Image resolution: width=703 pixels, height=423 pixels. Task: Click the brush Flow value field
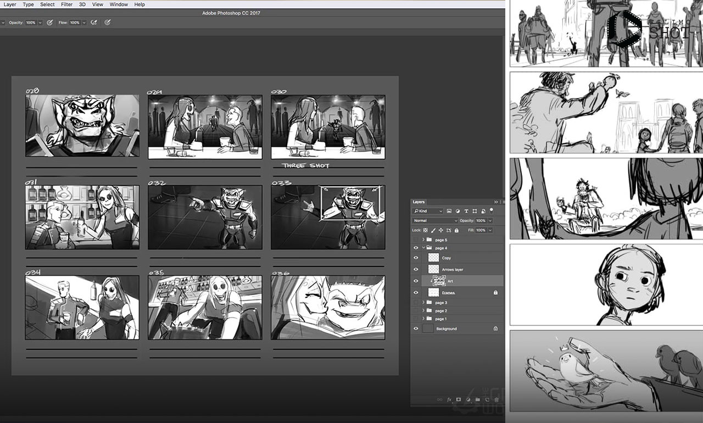(x=75, y=23)
